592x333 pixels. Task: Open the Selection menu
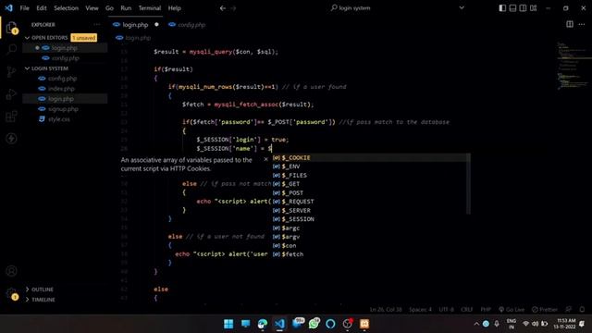(x=66, y=8)
